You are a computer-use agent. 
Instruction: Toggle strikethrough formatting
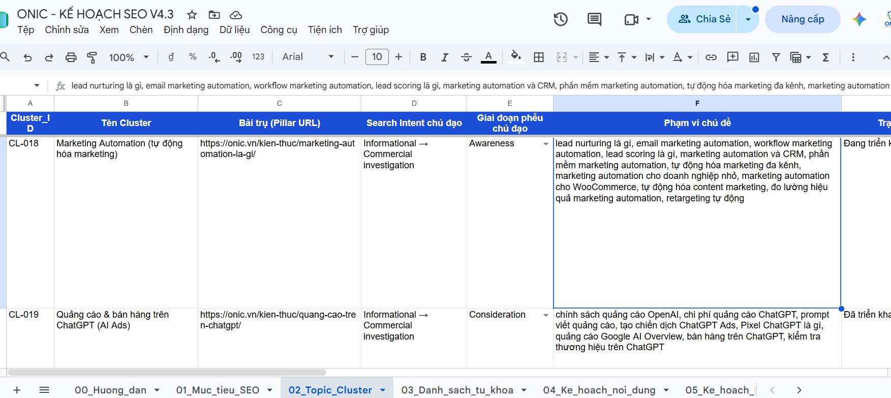(x=466, y=57)
